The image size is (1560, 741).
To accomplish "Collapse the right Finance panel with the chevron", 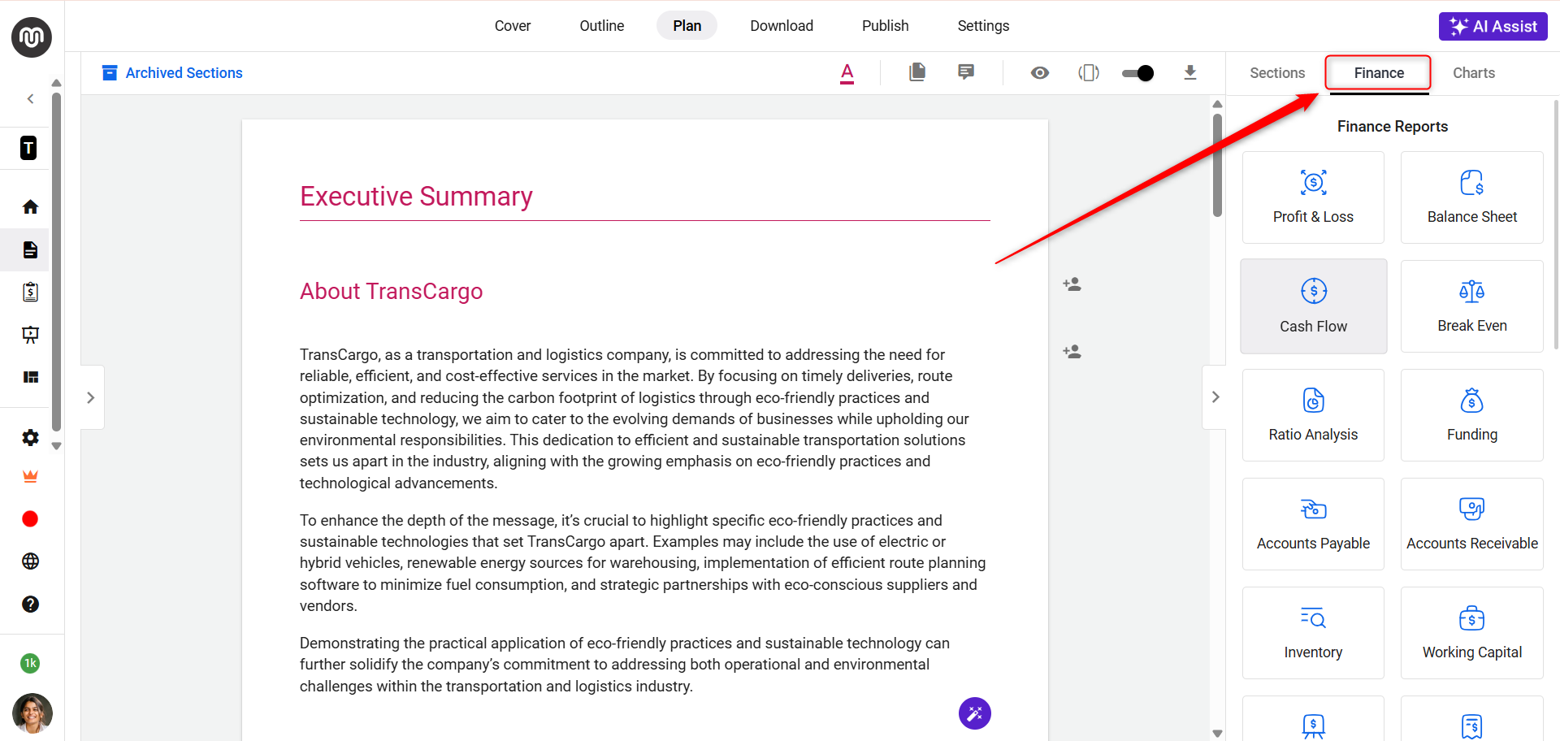I will (1215, 397).
